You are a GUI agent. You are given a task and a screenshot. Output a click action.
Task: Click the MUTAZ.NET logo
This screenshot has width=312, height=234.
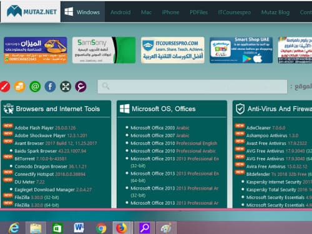click(32, 11)
